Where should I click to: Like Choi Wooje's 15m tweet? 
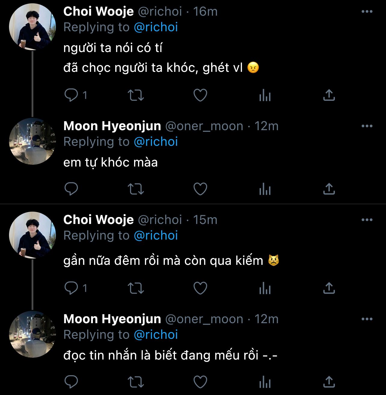tap(200, 288)
